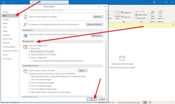
Task: Click the scroll down arrow in options
Action: pyautogui.click(x=106, y=96)
